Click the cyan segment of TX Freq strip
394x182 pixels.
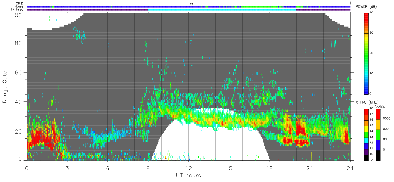tap(222, 10)
